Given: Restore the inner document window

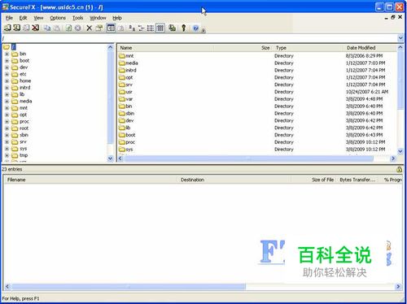Looking at the screenshot, I should click(x=393, y=17).
